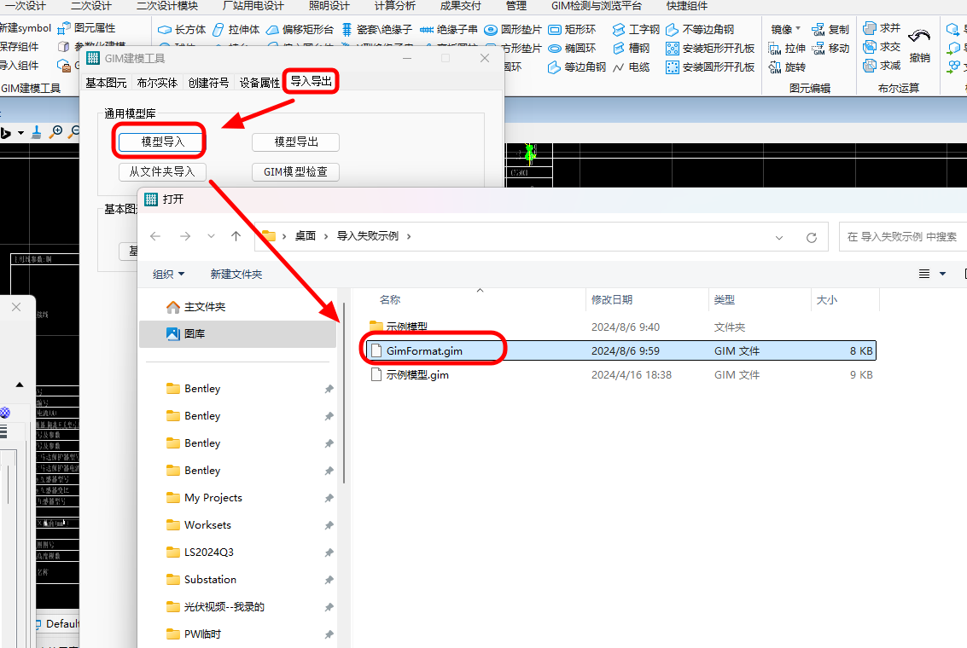
Task: Switch to 二次设计 ribbon tab
Action: 91,6
